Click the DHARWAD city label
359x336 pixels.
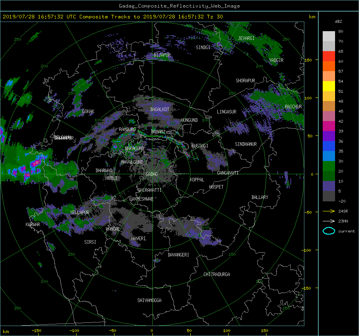click(x=104, y=171)
